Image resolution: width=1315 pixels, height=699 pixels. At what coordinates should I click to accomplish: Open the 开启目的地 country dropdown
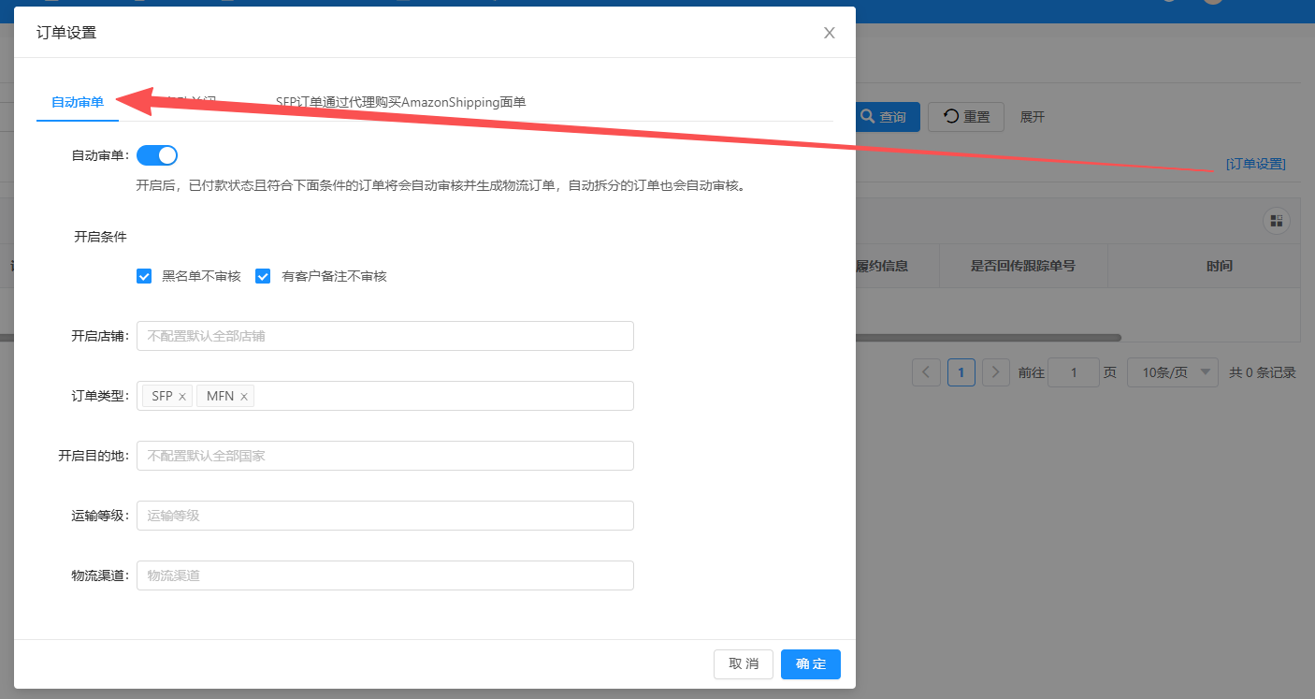[x=384, y=456]
